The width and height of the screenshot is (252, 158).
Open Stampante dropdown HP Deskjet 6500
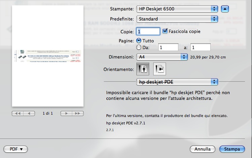[x=177, y=9]
